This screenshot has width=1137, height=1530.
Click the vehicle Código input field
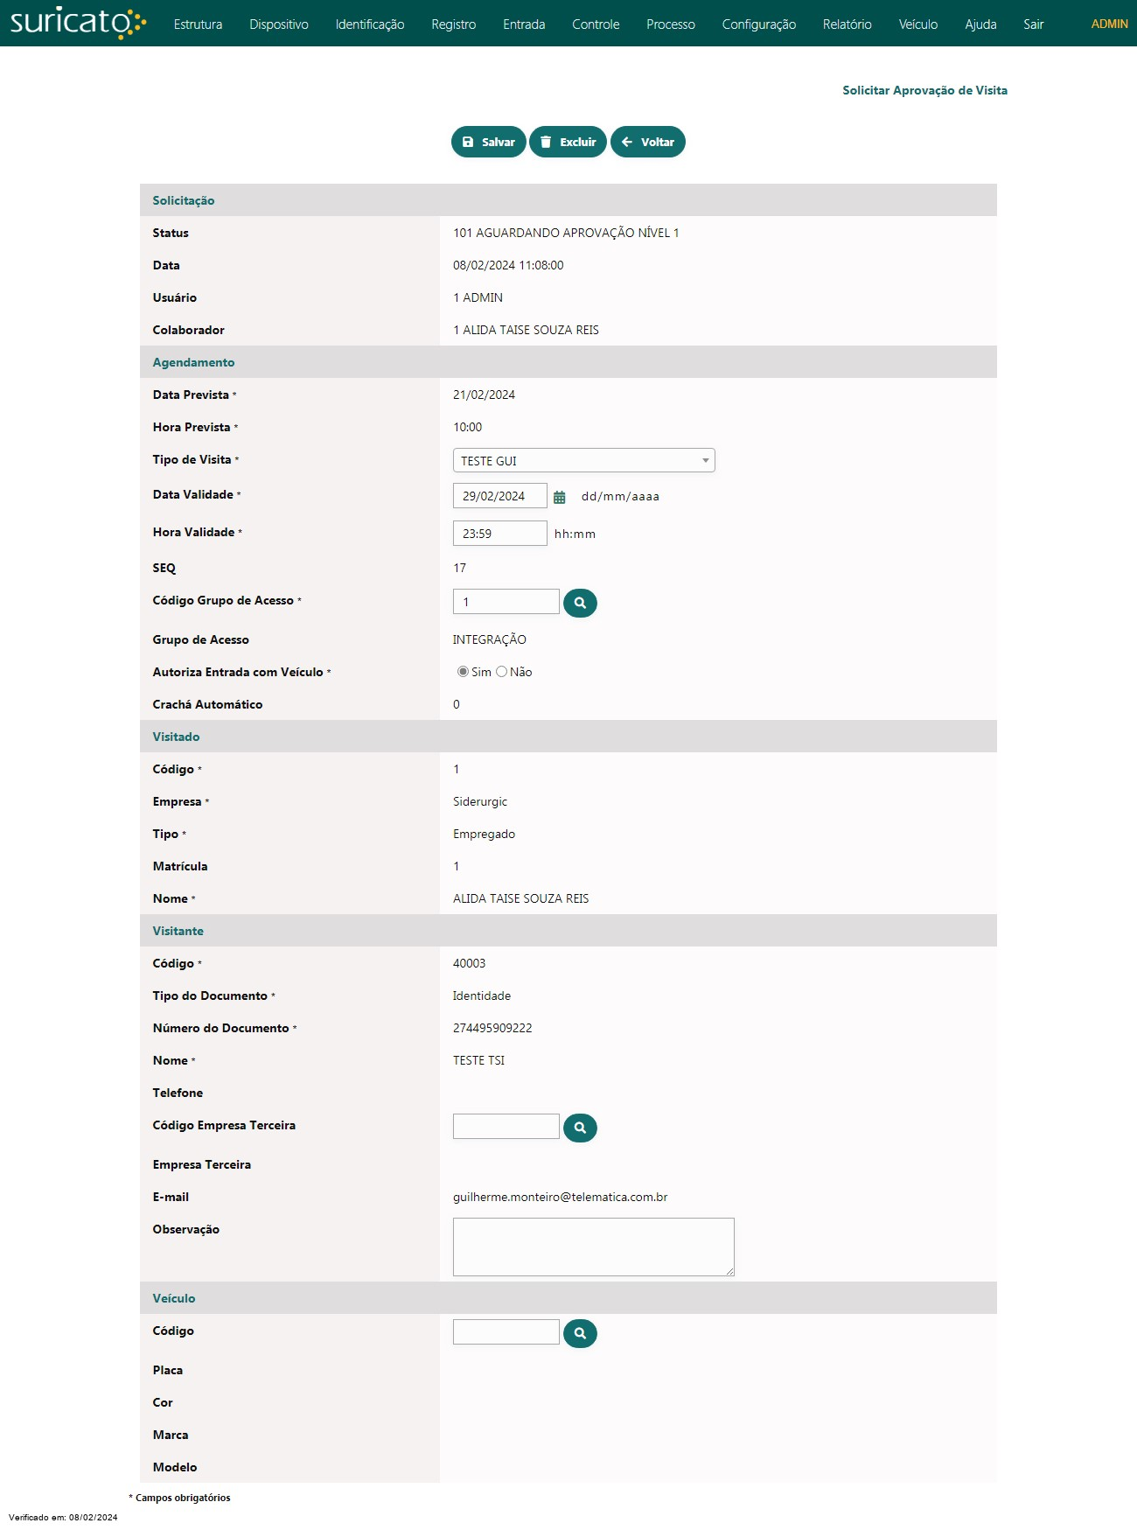click(x=506, y=1331)
